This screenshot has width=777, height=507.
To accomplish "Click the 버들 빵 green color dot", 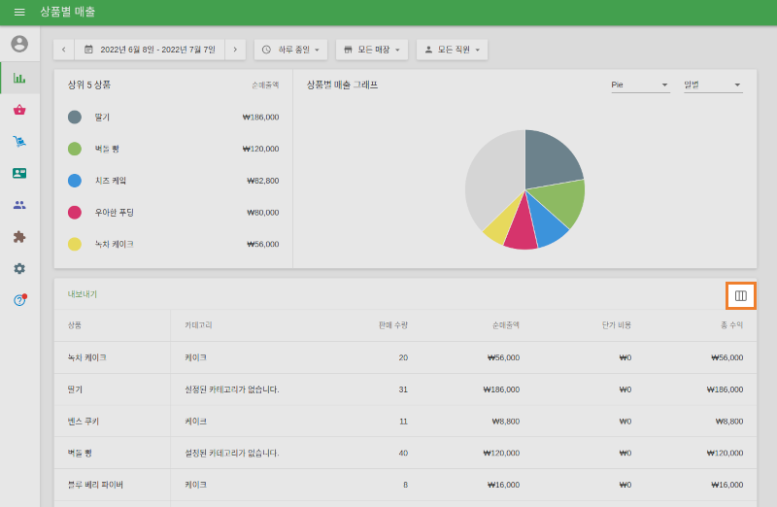I will [75, 149].
